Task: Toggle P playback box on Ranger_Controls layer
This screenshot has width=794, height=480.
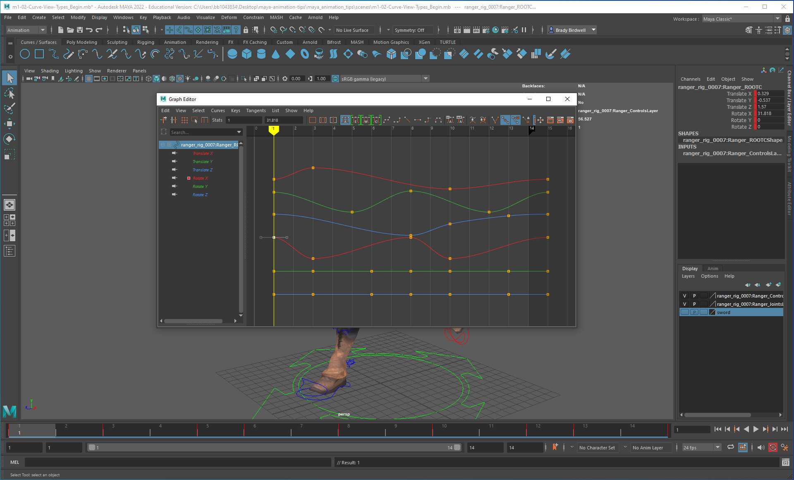Action: [x=694, y=296]
